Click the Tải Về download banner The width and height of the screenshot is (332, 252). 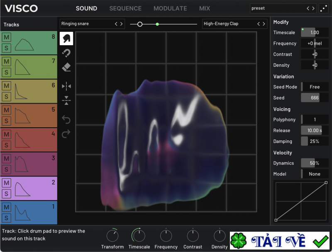pos(280,241)
